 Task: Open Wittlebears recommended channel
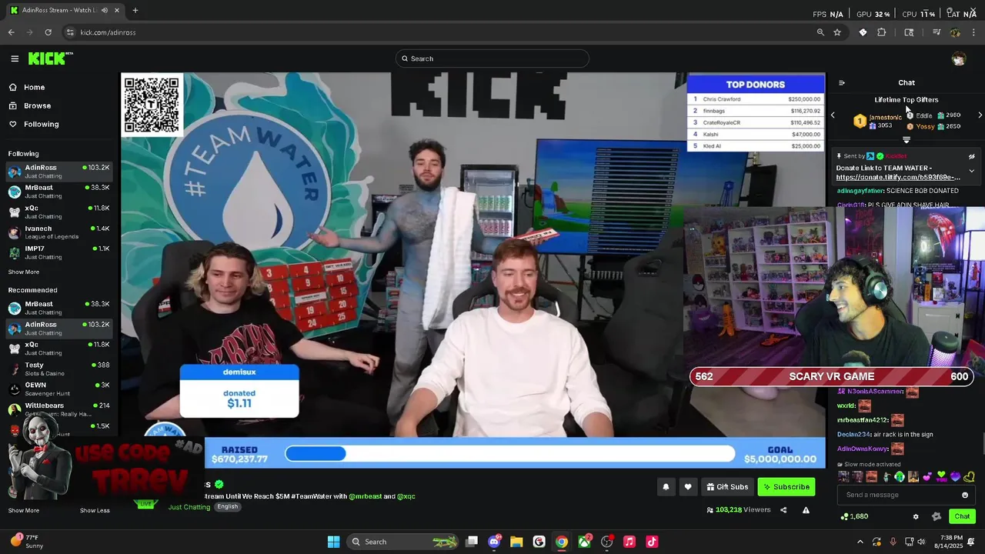point(58,409)
